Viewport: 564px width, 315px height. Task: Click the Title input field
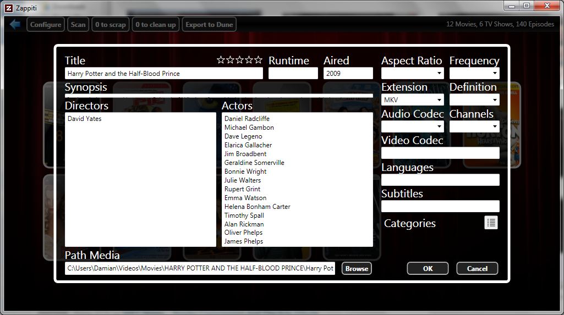(x=164, y=73)
